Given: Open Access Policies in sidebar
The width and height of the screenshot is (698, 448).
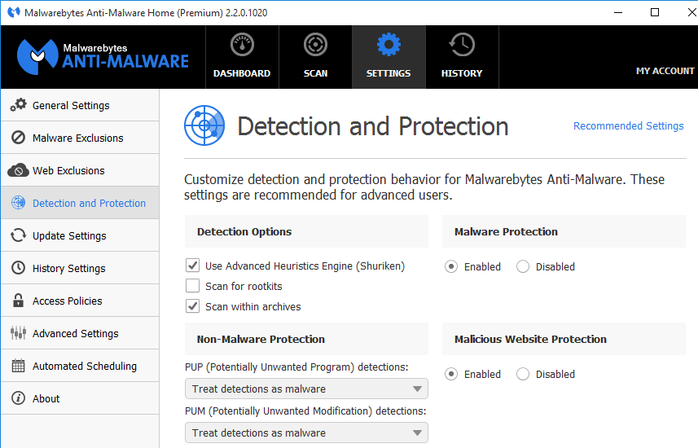Looking at the screenshot, I should click(x=80, y=300).
